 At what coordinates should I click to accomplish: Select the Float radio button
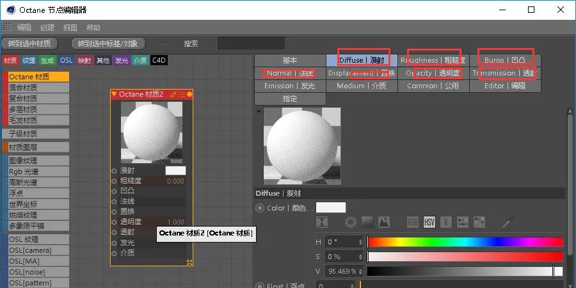pos(260,285)
